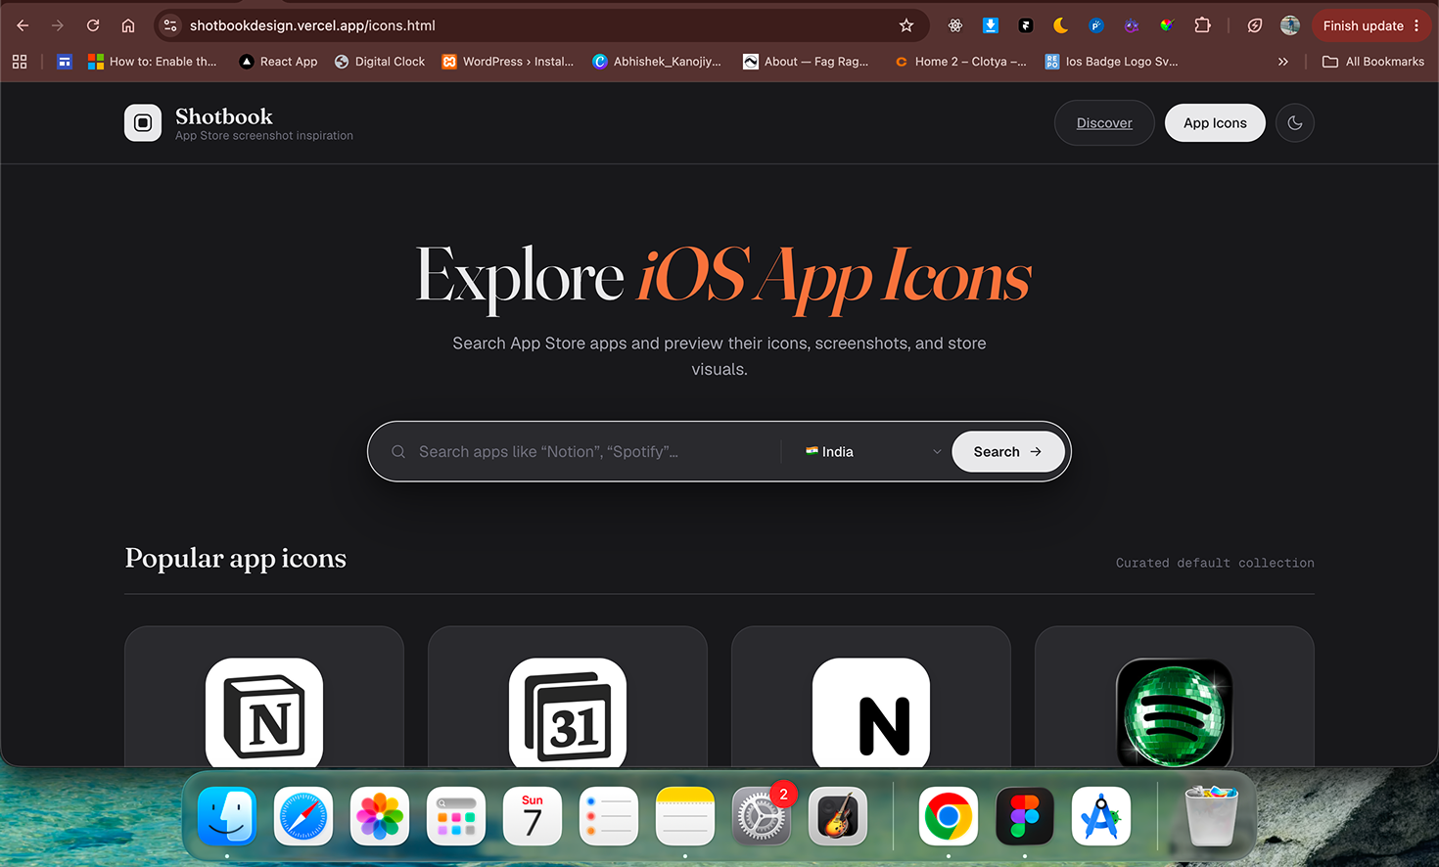This screenshot has height=867, width=1439.
Task: Open Reminders from the Dock
Action: pos(609,816)
